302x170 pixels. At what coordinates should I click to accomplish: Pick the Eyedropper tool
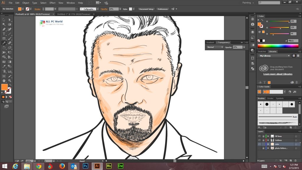point(4,66)
